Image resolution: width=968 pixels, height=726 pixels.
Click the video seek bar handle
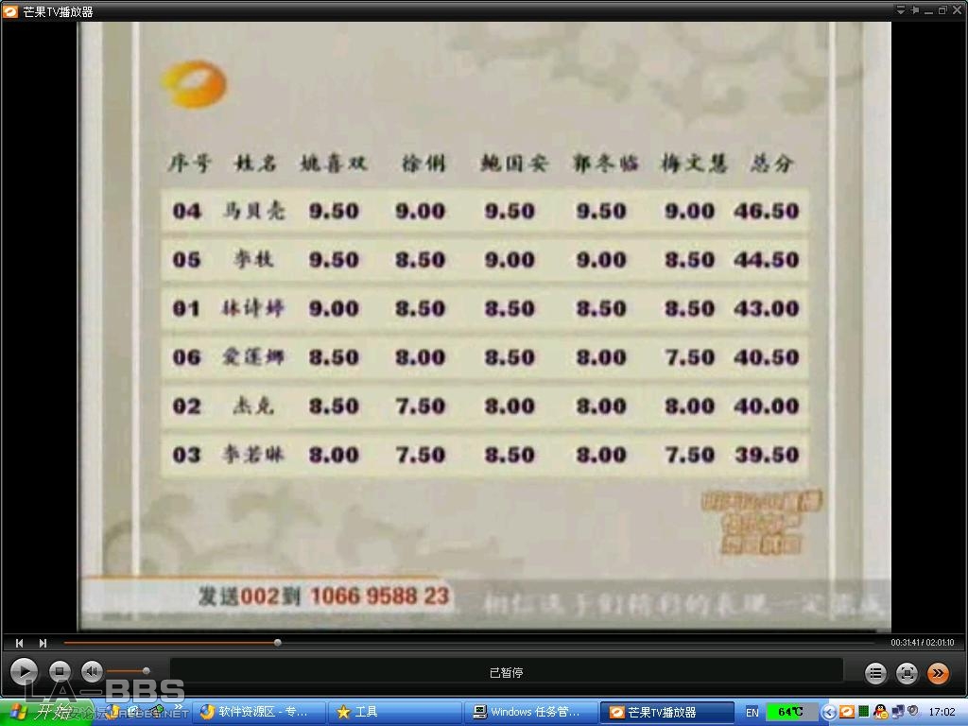(x=277, y=643)
